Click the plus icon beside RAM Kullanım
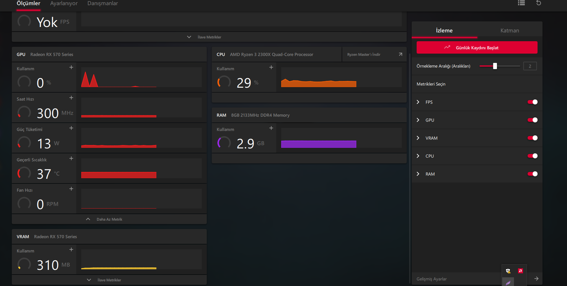567x286 pixels. coord(271,128)
